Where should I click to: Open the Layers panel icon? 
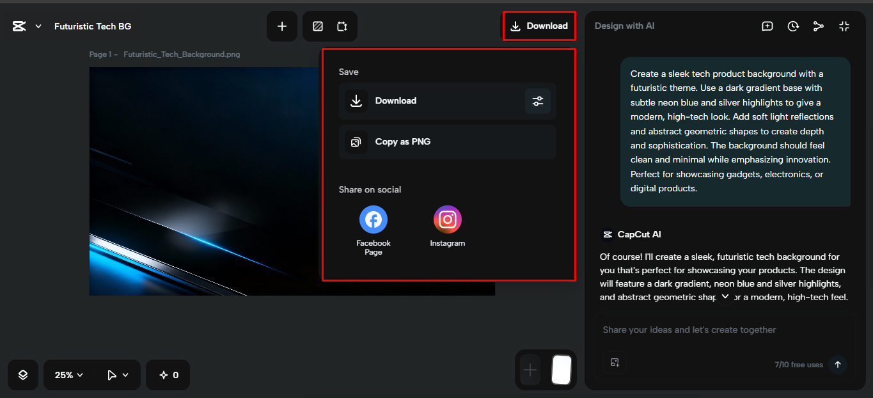coord(22,375)
